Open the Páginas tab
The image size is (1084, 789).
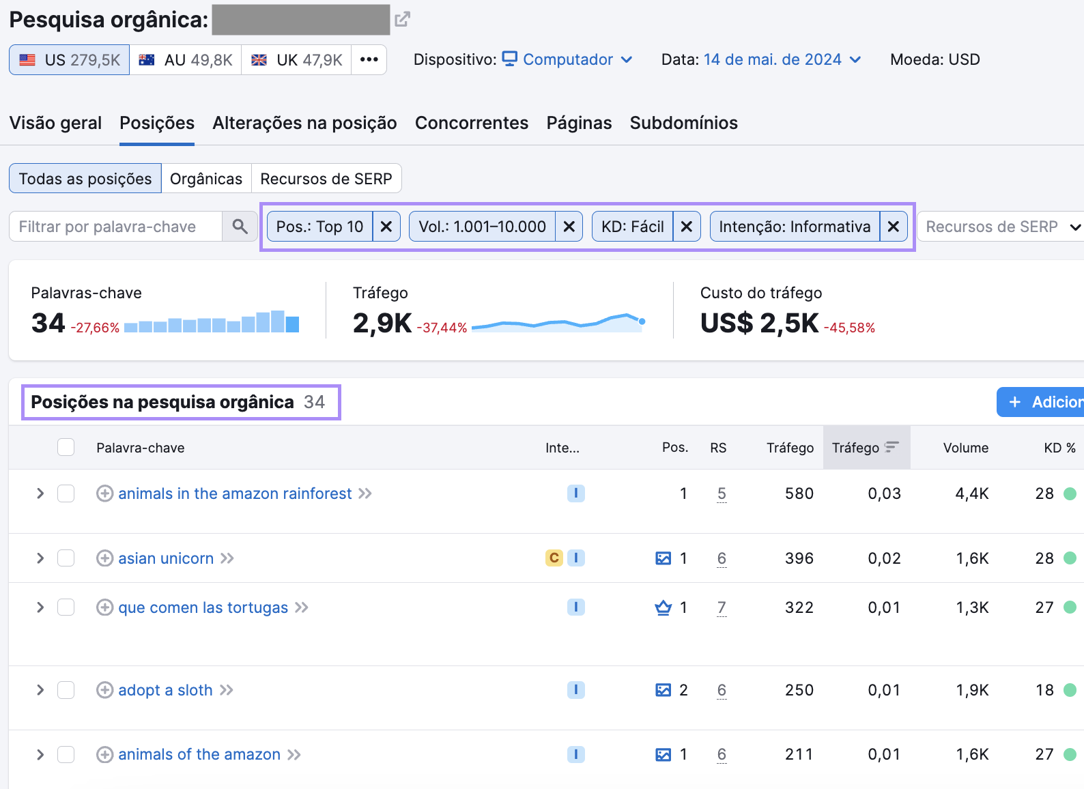click(579, 123)
